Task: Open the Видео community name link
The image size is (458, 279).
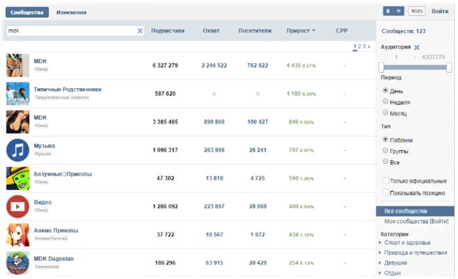Action: click(x=43, y=202)
